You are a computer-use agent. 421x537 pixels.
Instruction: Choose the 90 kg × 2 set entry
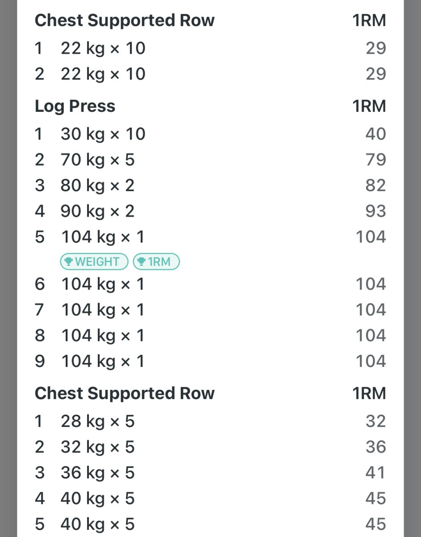pyautogui.click(x=97, y=211)
